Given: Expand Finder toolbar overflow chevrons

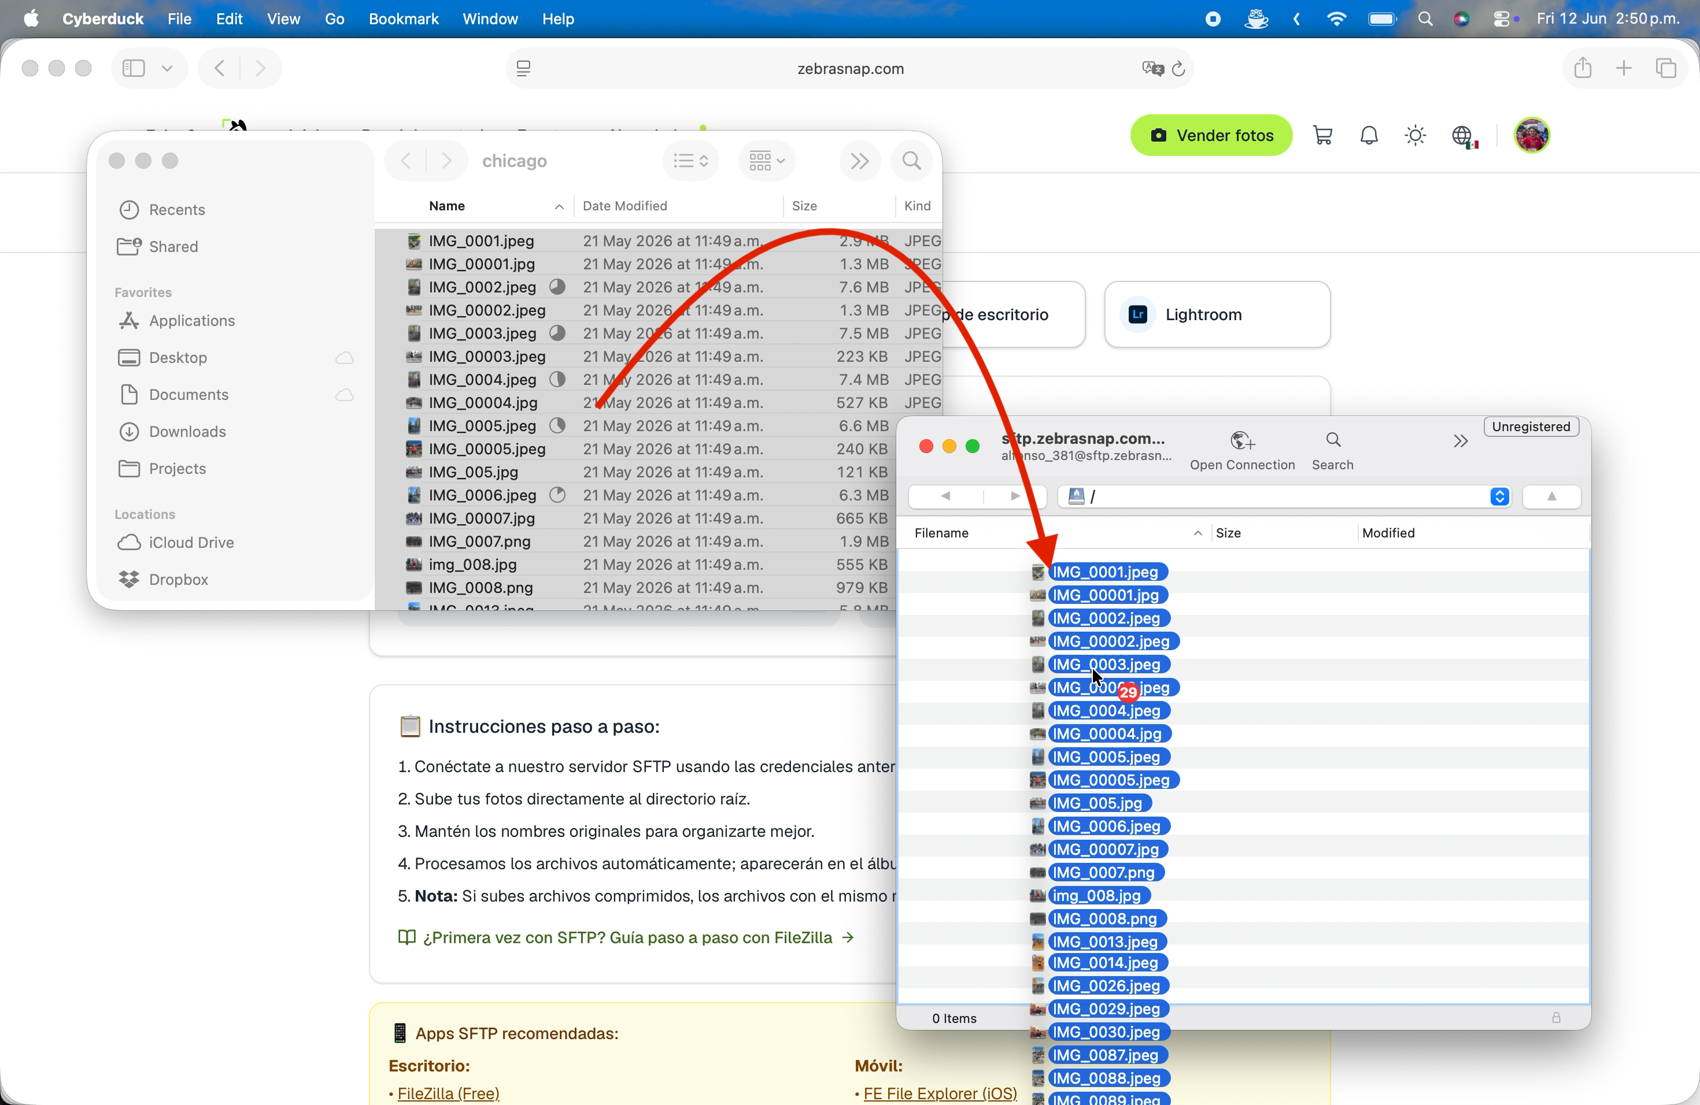Looking at the screenshot, I should coord(859,161).
